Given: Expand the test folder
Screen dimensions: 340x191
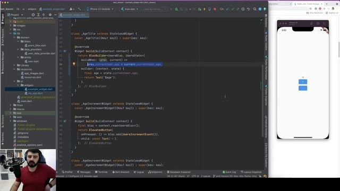Looking at the screenshot, I should click(x=11, y=113).
